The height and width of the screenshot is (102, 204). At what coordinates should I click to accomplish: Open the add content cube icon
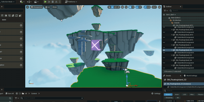click(22, 2)
